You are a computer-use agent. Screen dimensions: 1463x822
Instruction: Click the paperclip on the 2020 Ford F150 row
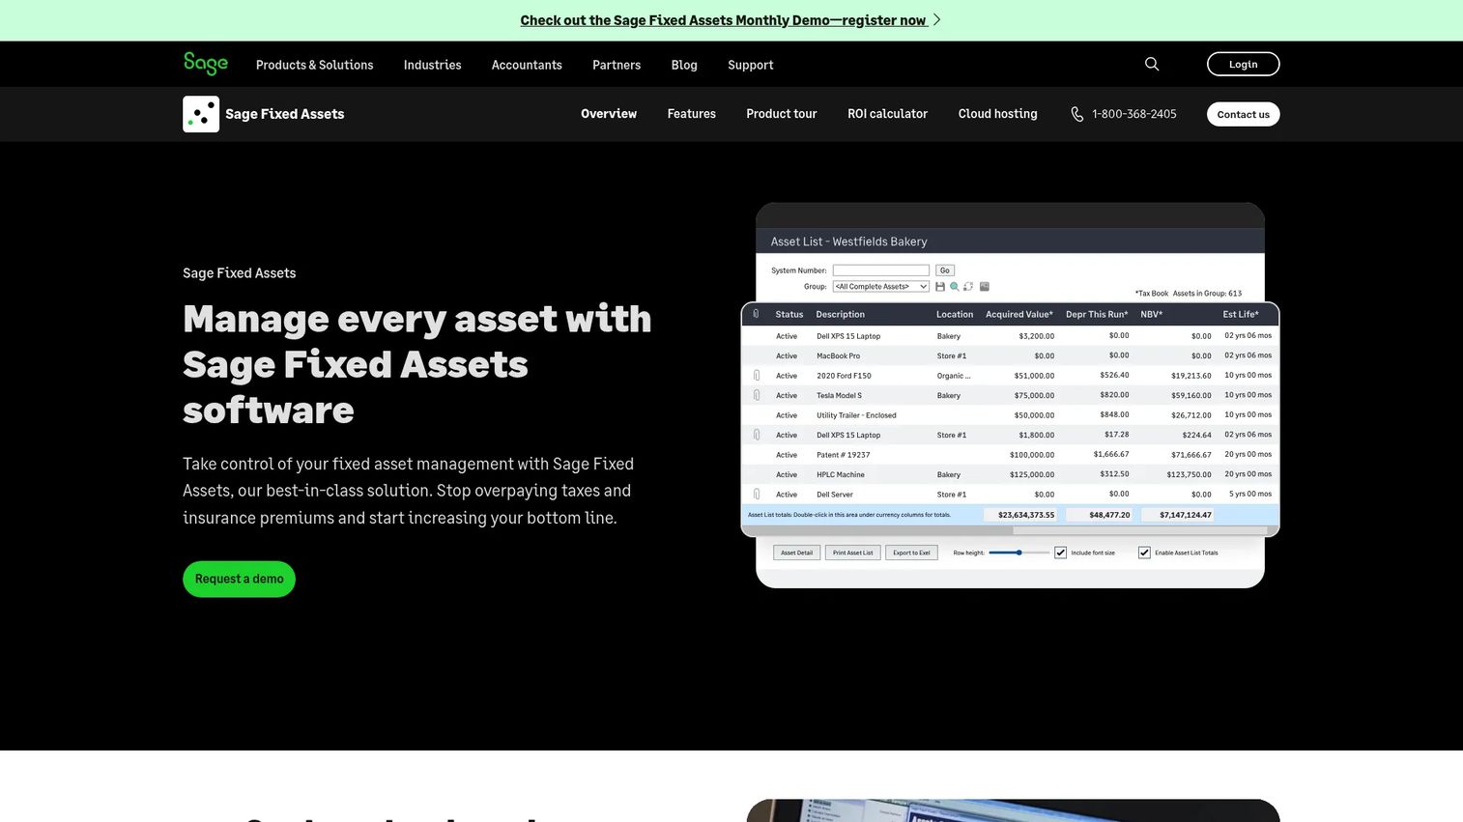click(x=757, y=376)
